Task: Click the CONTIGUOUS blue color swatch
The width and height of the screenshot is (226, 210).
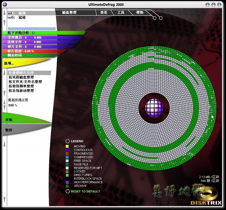Action: pos(67,150)
